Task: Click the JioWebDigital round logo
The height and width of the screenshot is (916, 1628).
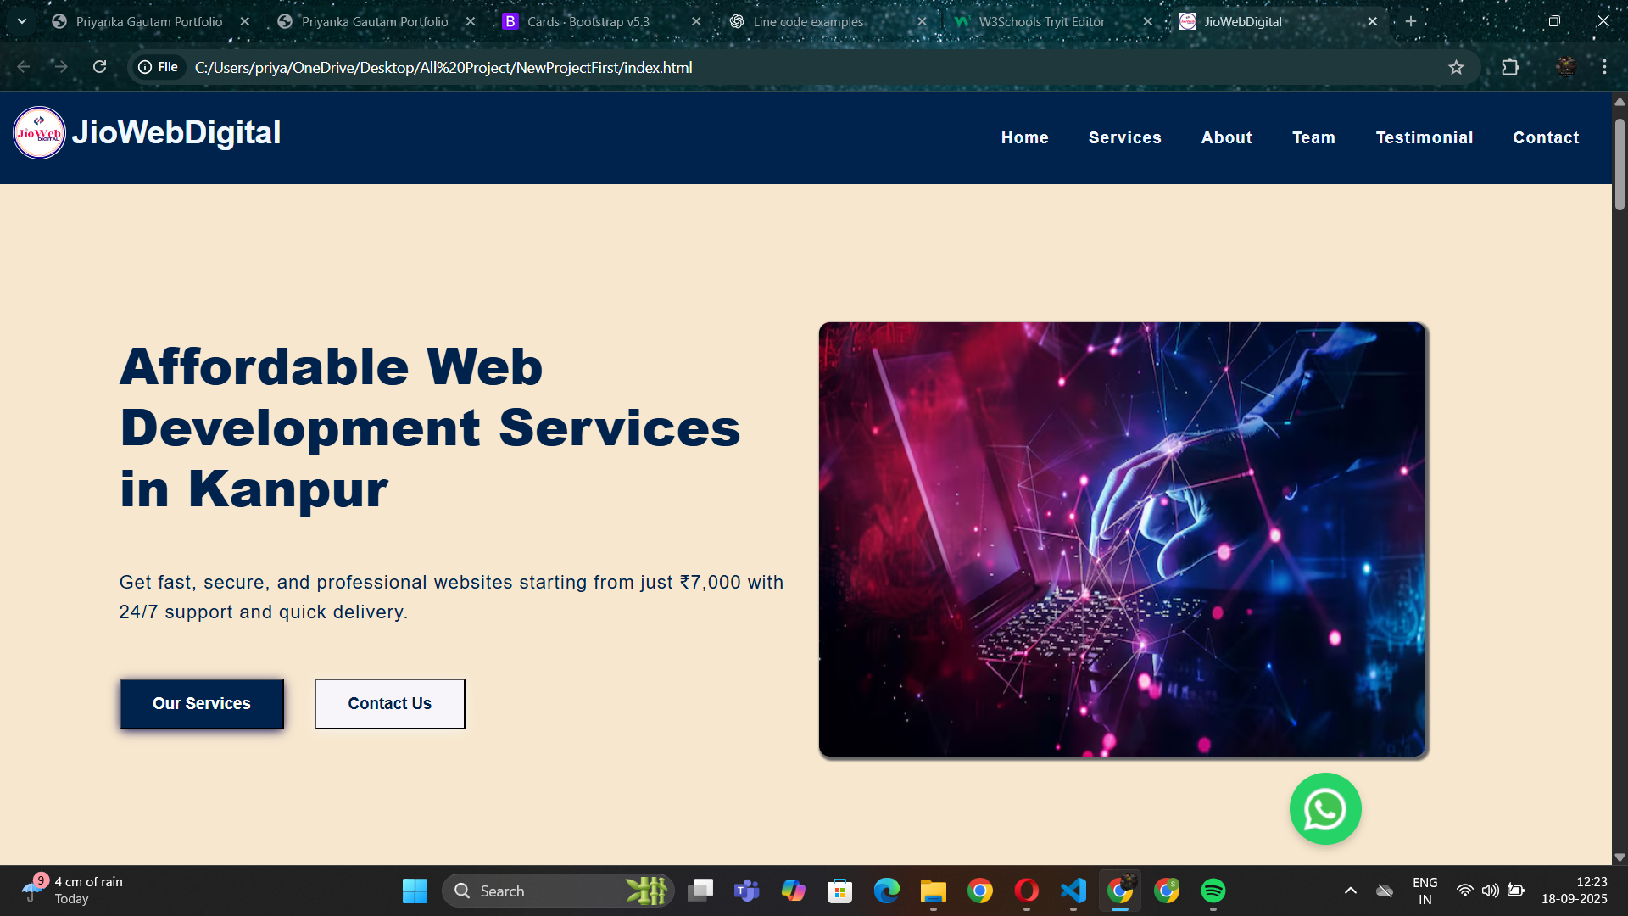Action: click(x=39, y=132)
